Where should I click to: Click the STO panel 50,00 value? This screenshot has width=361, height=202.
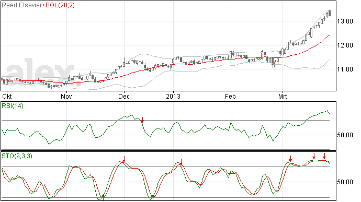click(x=345, y=182)
